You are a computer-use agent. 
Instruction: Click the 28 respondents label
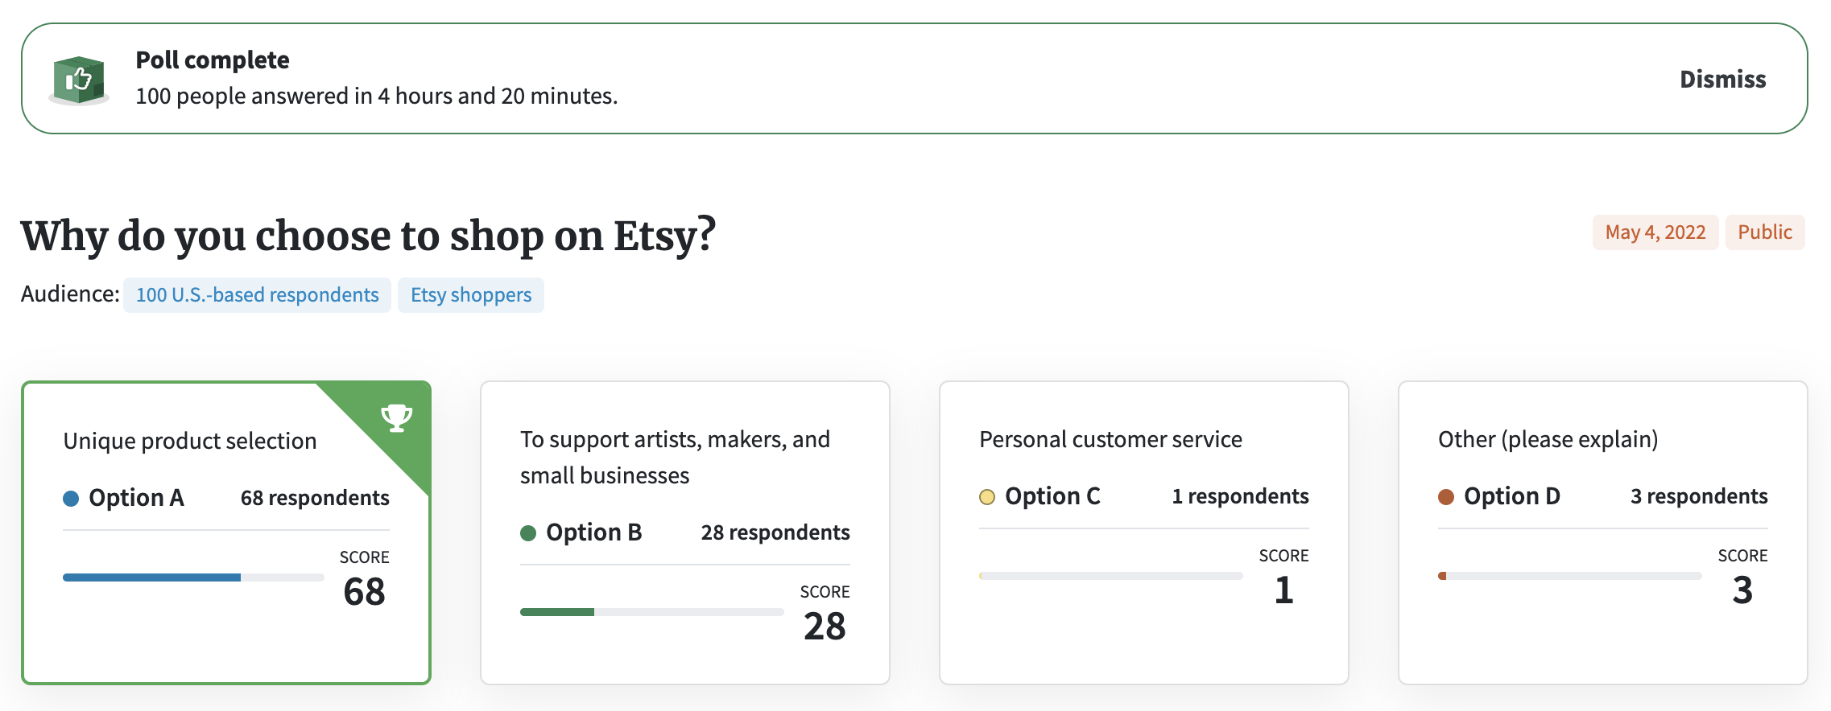(x=775, y=533)
